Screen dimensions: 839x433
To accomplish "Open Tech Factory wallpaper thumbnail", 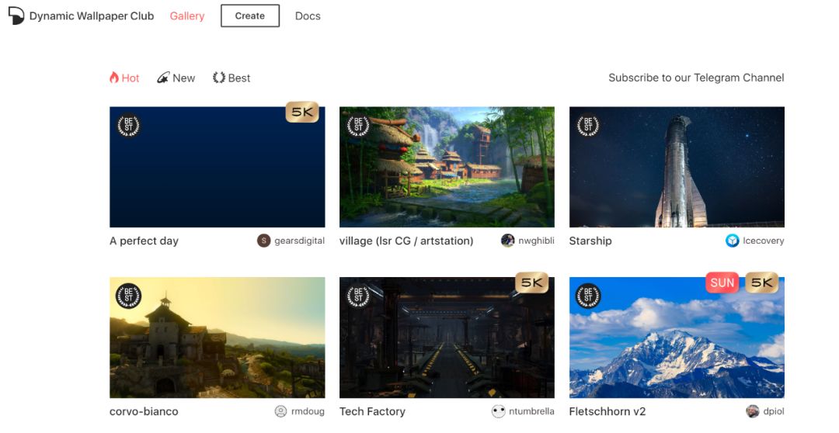I will [x=447, y=338].
